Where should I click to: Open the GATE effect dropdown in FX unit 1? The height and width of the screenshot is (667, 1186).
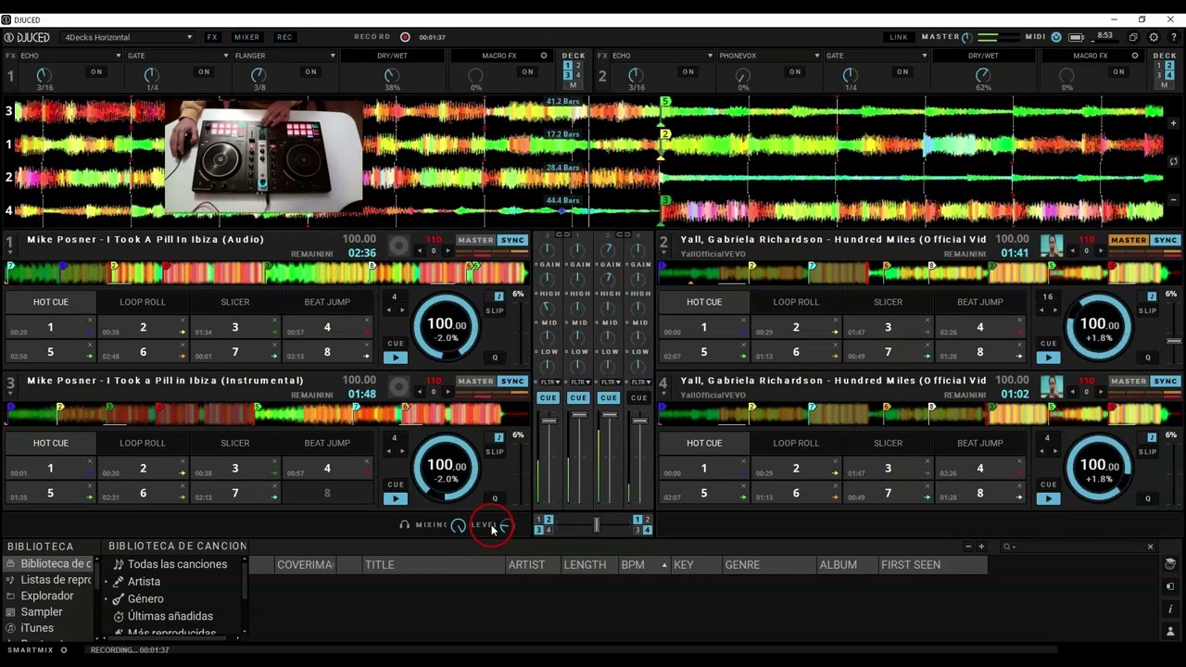point(178,56)
